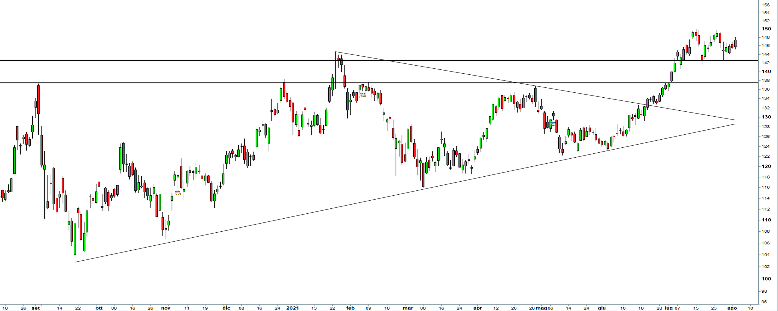The height and width of the screenshot is (311, 778).
Task: Click the descending trendline's start at January peak
Action: (x=335, y=52)
